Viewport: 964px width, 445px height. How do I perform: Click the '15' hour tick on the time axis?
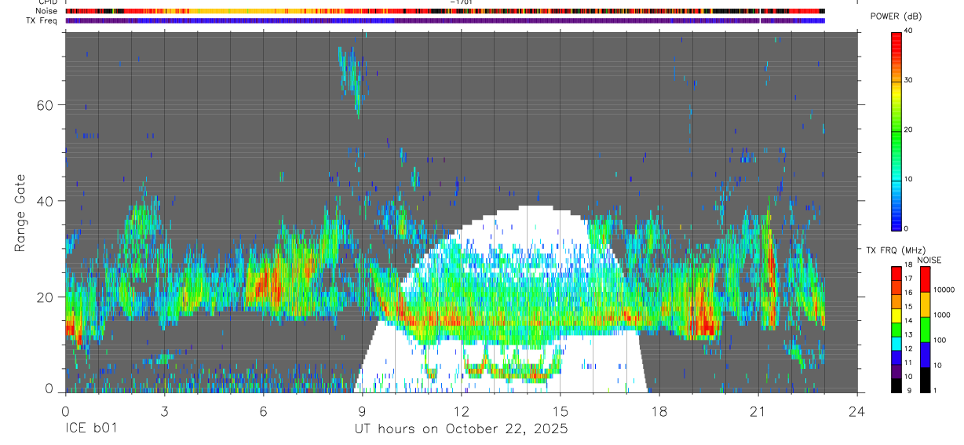point(561,410)
